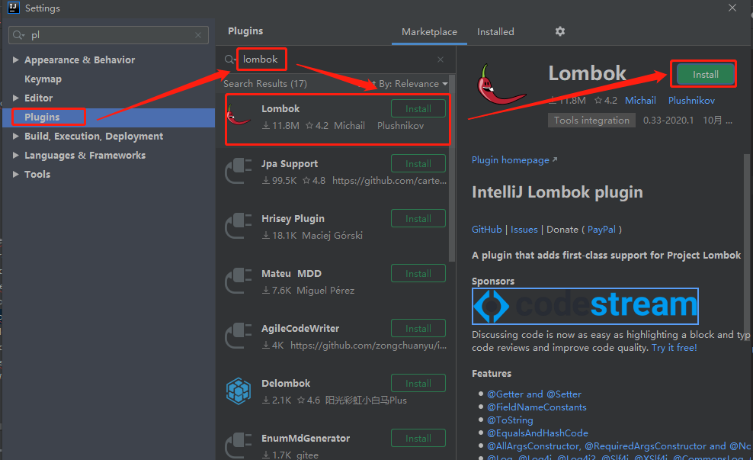Click the settings search input field
The width and height of the screenshot is (753, 460).
click(108, 35)
